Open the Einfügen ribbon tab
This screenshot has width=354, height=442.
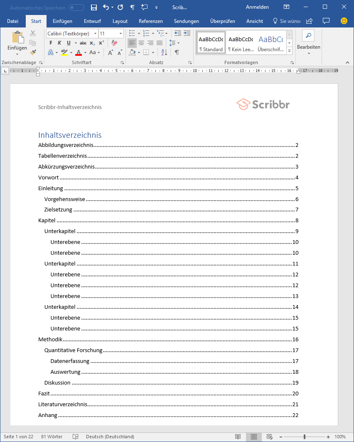pos(62,21)
